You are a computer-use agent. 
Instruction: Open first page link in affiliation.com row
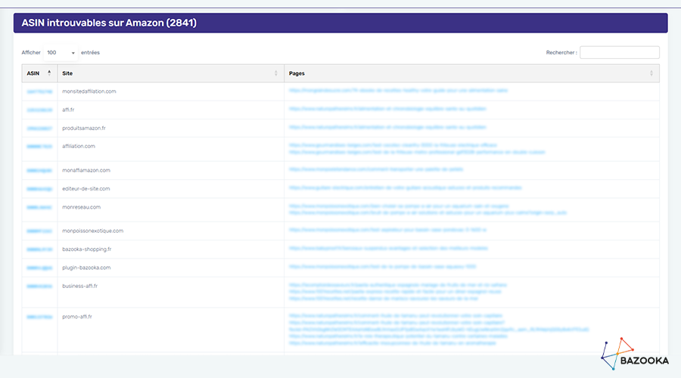point(393,145)
